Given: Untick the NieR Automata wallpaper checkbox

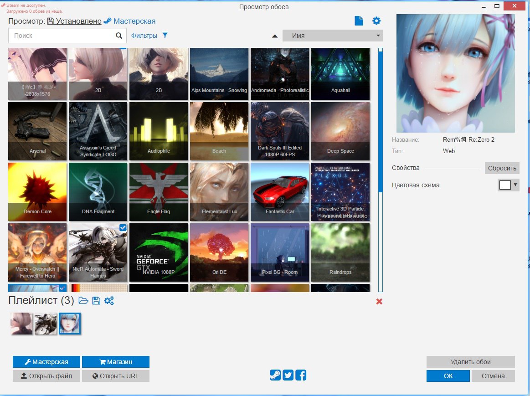Looking at the screenshot, I should [x=123, y=228].
